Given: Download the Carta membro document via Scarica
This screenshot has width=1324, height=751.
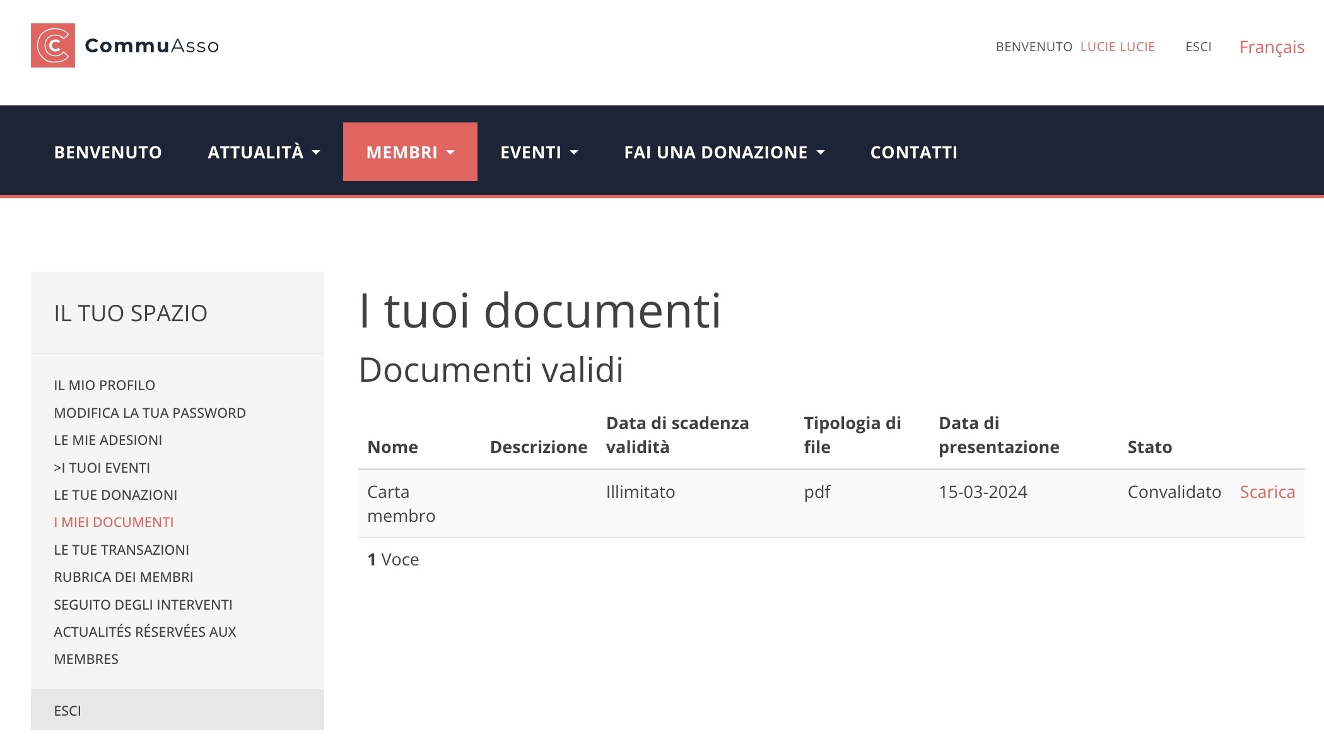Looking at the screenshot, I should [1267, 492].
